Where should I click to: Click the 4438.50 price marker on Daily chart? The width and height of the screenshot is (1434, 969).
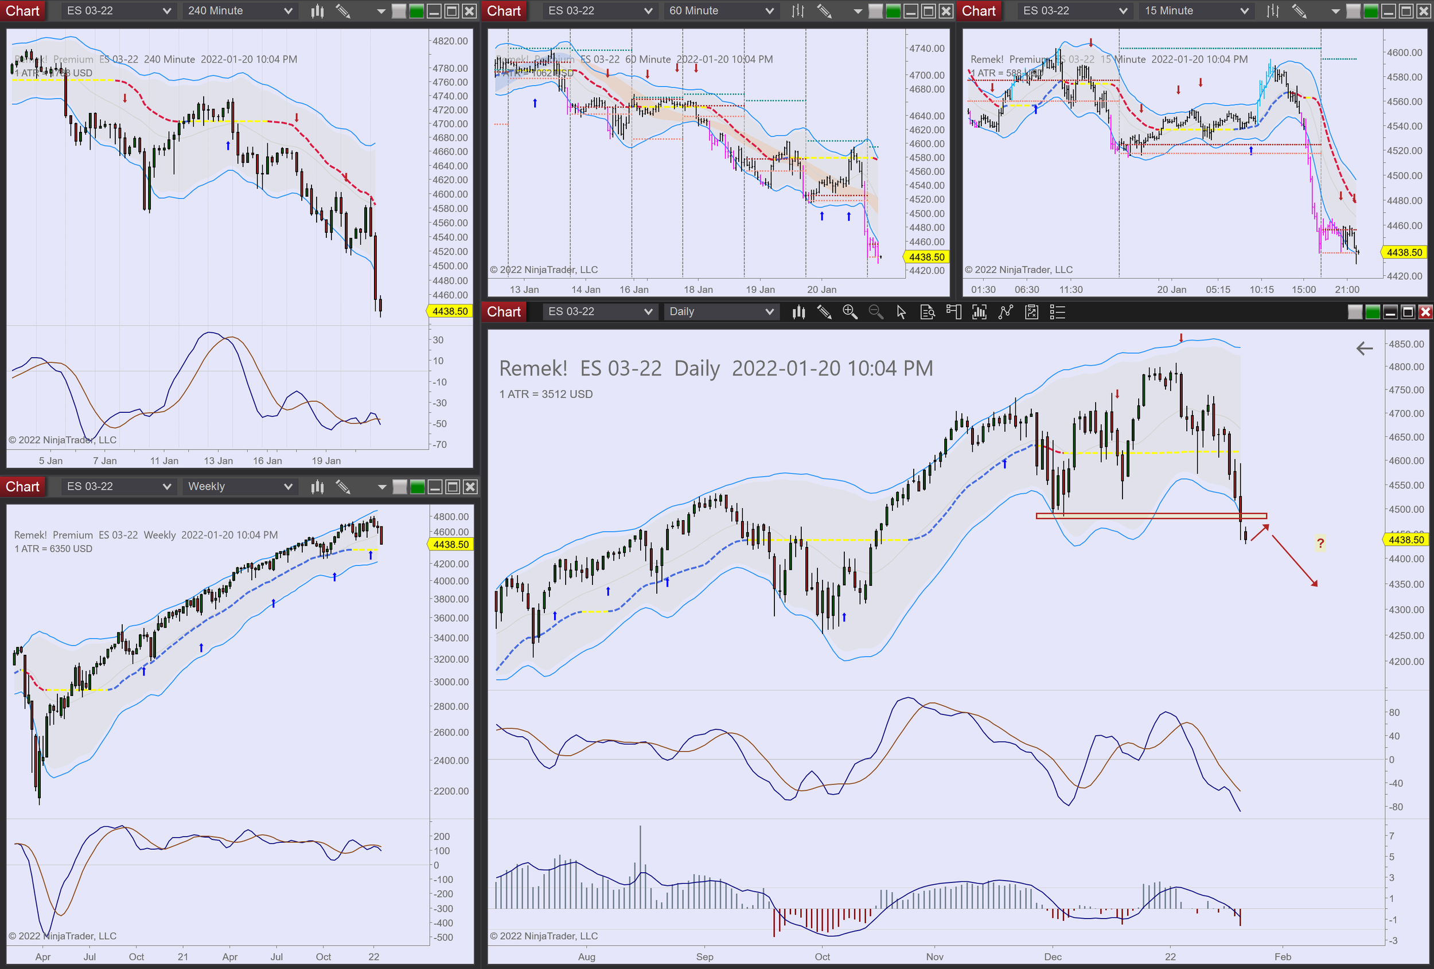pos(1406,540)
